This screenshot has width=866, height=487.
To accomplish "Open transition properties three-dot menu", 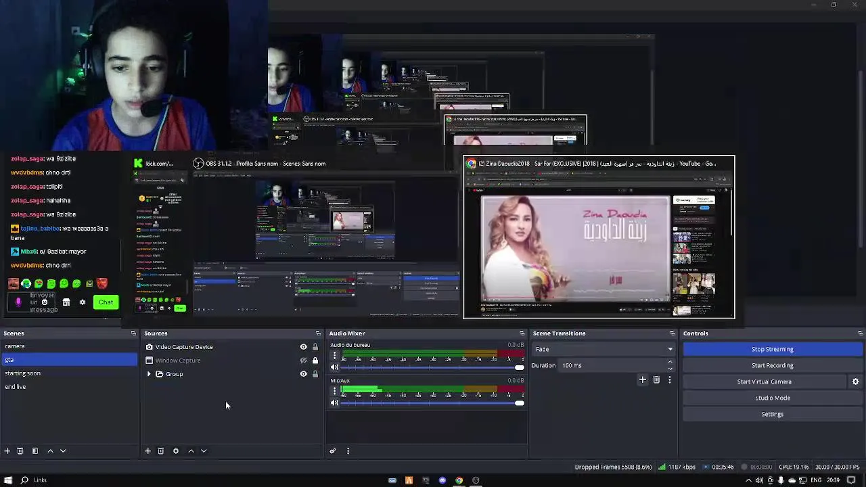I will pos(670,380).
